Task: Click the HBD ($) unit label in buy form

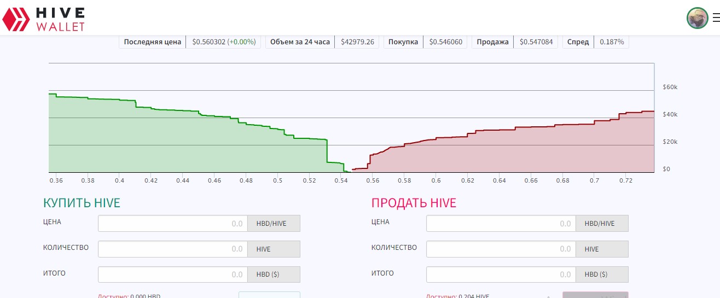Action: [274, 274]
